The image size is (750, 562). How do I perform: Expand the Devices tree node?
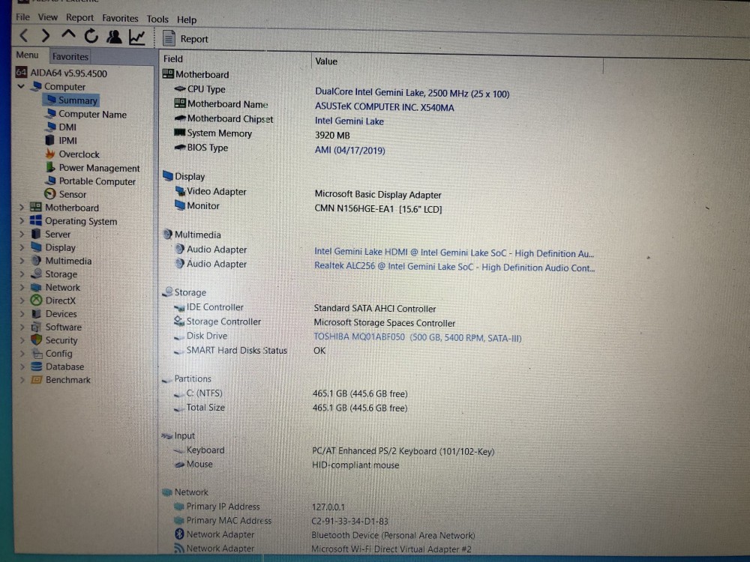pos(21,314)
